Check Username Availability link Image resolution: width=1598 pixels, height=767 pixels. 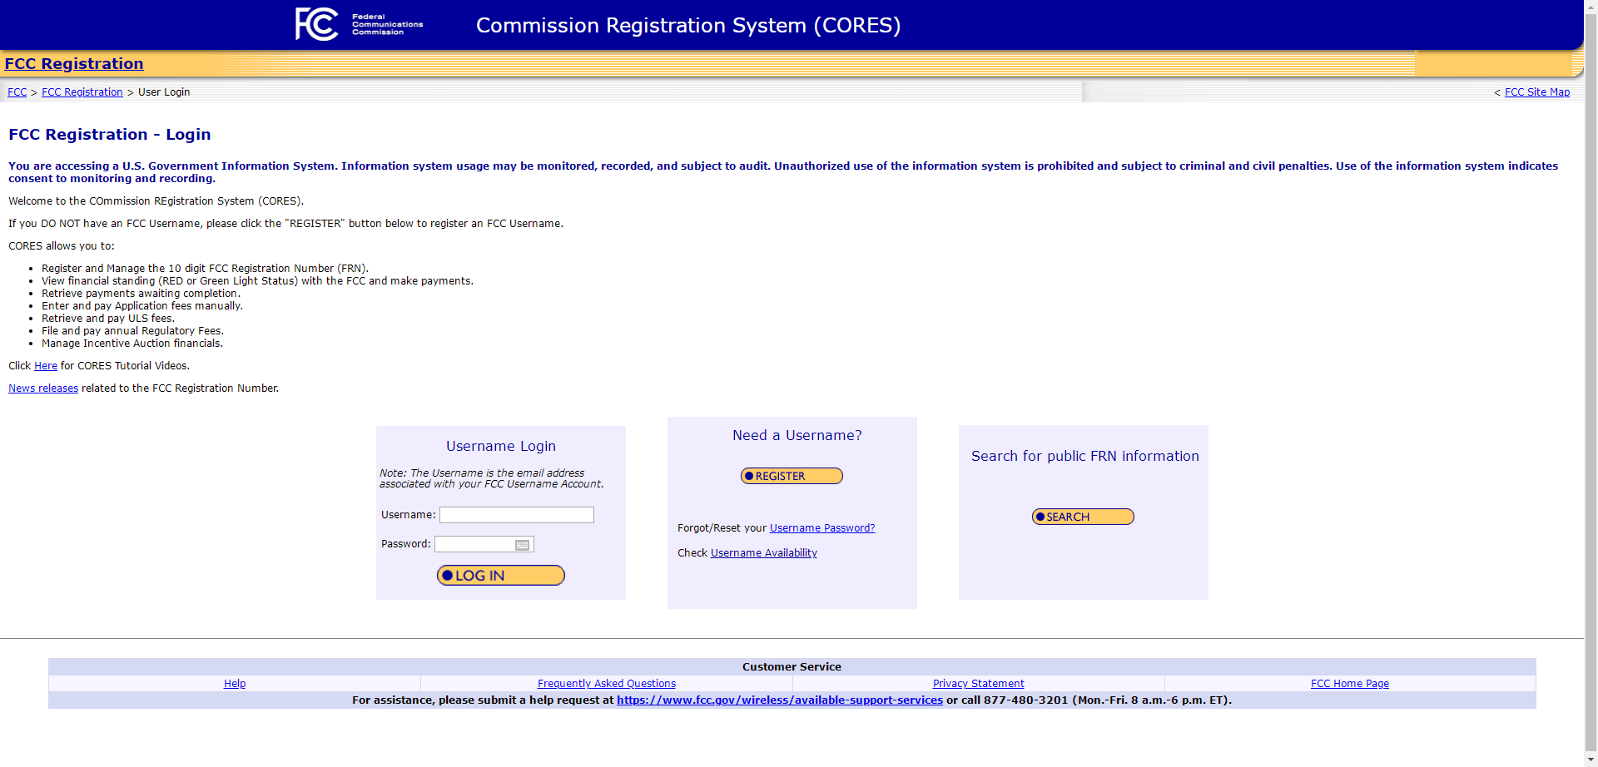pos(763,553)
